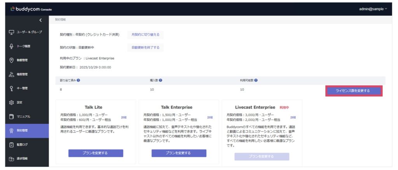Image resolution: width=398 pixels, height=170 pixels.
Task: Open 監査ログ checklist icon
Action: [11, 144]
